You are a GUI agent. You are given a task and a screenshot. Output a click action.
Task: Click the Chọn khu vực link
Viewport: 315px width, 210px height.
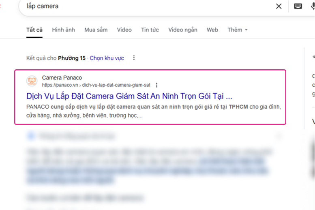point(107,58)
